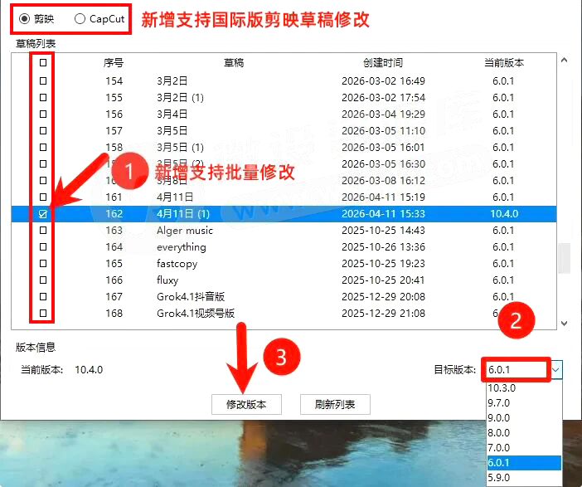Check the box for Alger music draft
The height and width of the screenshot is (487, 582).
pyautogui.click(x=43, y=230)
